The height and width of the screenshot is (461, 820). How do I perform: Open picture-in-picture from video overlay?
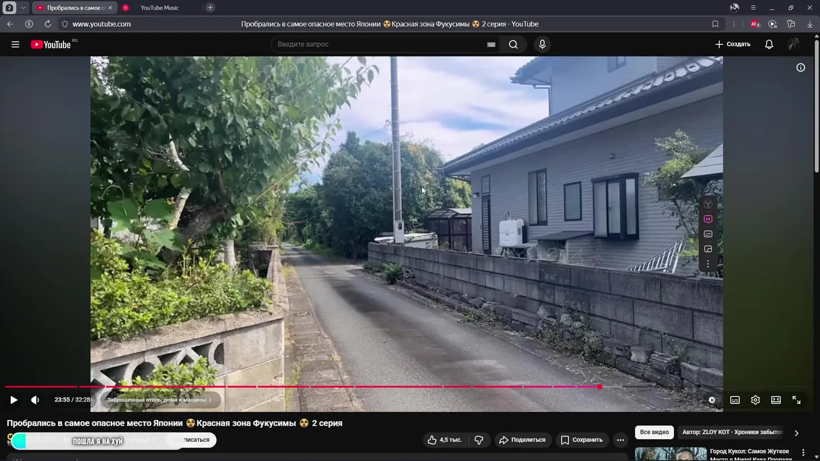[x=708, y=249]
